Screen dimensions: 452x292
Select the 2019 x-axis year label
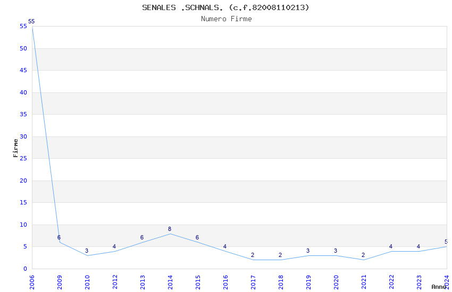[x=308, y=280]
